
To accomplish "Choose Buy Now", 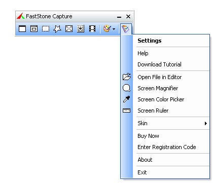I will [x=171, y=136].
